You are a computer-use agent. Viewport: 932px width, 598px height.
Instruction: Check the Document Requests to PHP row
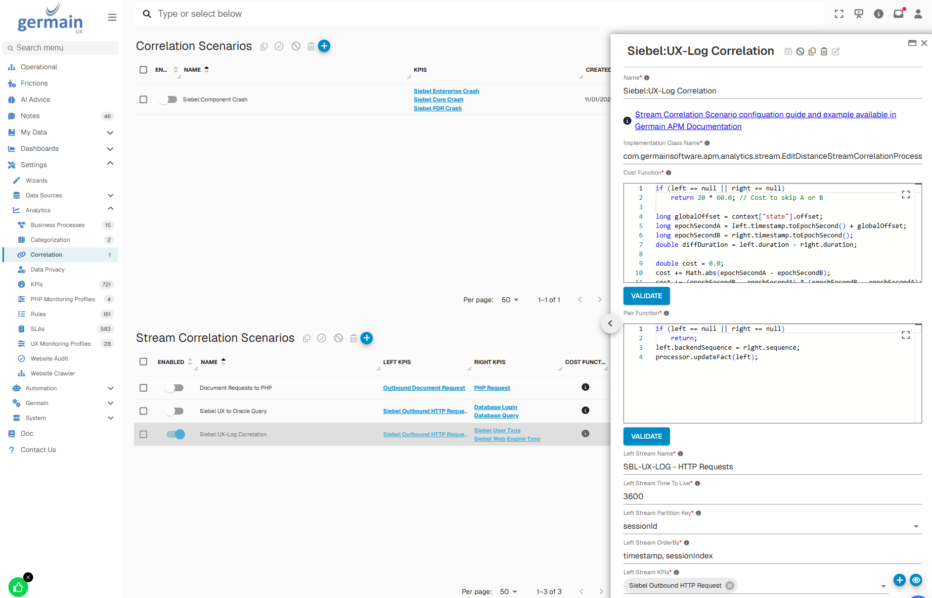coord(143,388)
